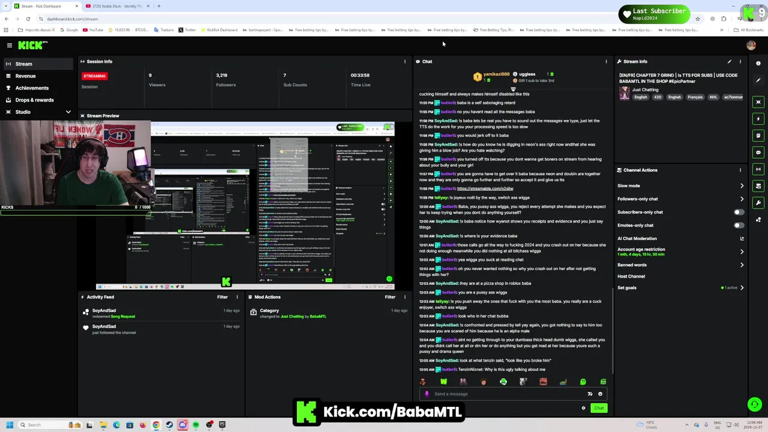Open Channel Actions three-dot menu
Image resolution: width=768 pixels, height=432 pixels.
tap(740, 170)
